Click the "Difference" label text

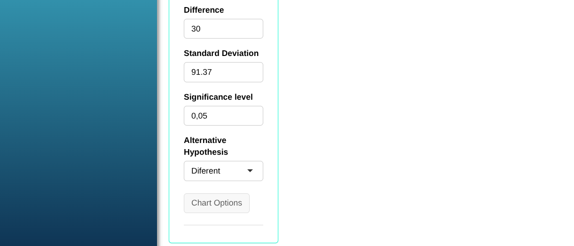pyautogui.click(x=204, y=10)
